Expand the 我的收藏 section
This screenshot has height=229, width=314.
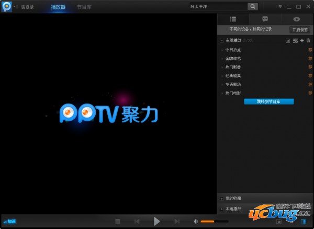tap(222, 198)
